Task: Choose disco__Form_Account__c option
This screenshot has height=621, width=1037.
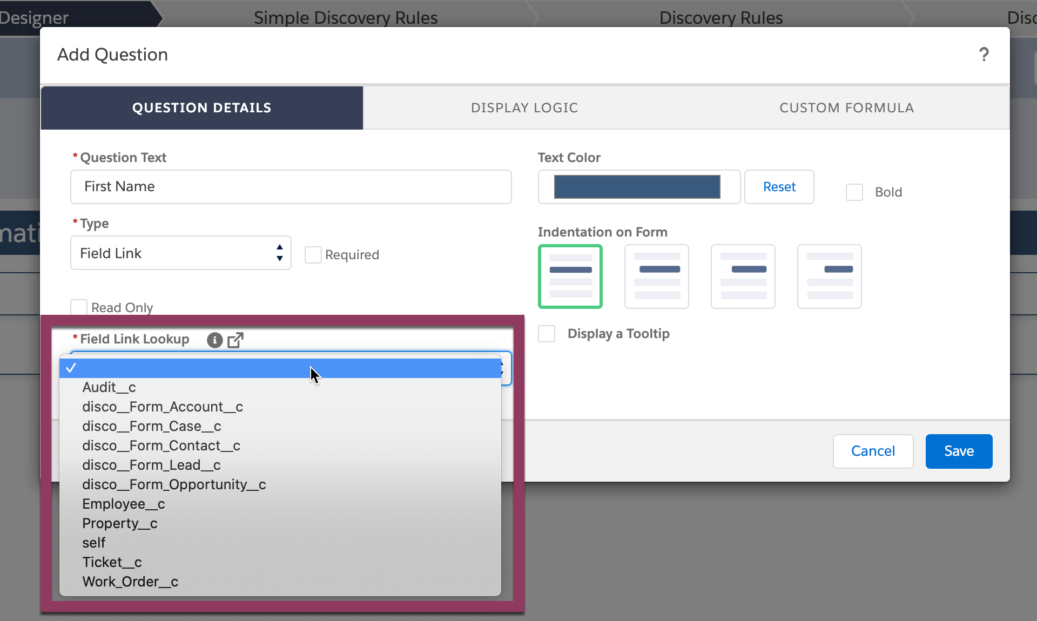Action: coord(280,407)
